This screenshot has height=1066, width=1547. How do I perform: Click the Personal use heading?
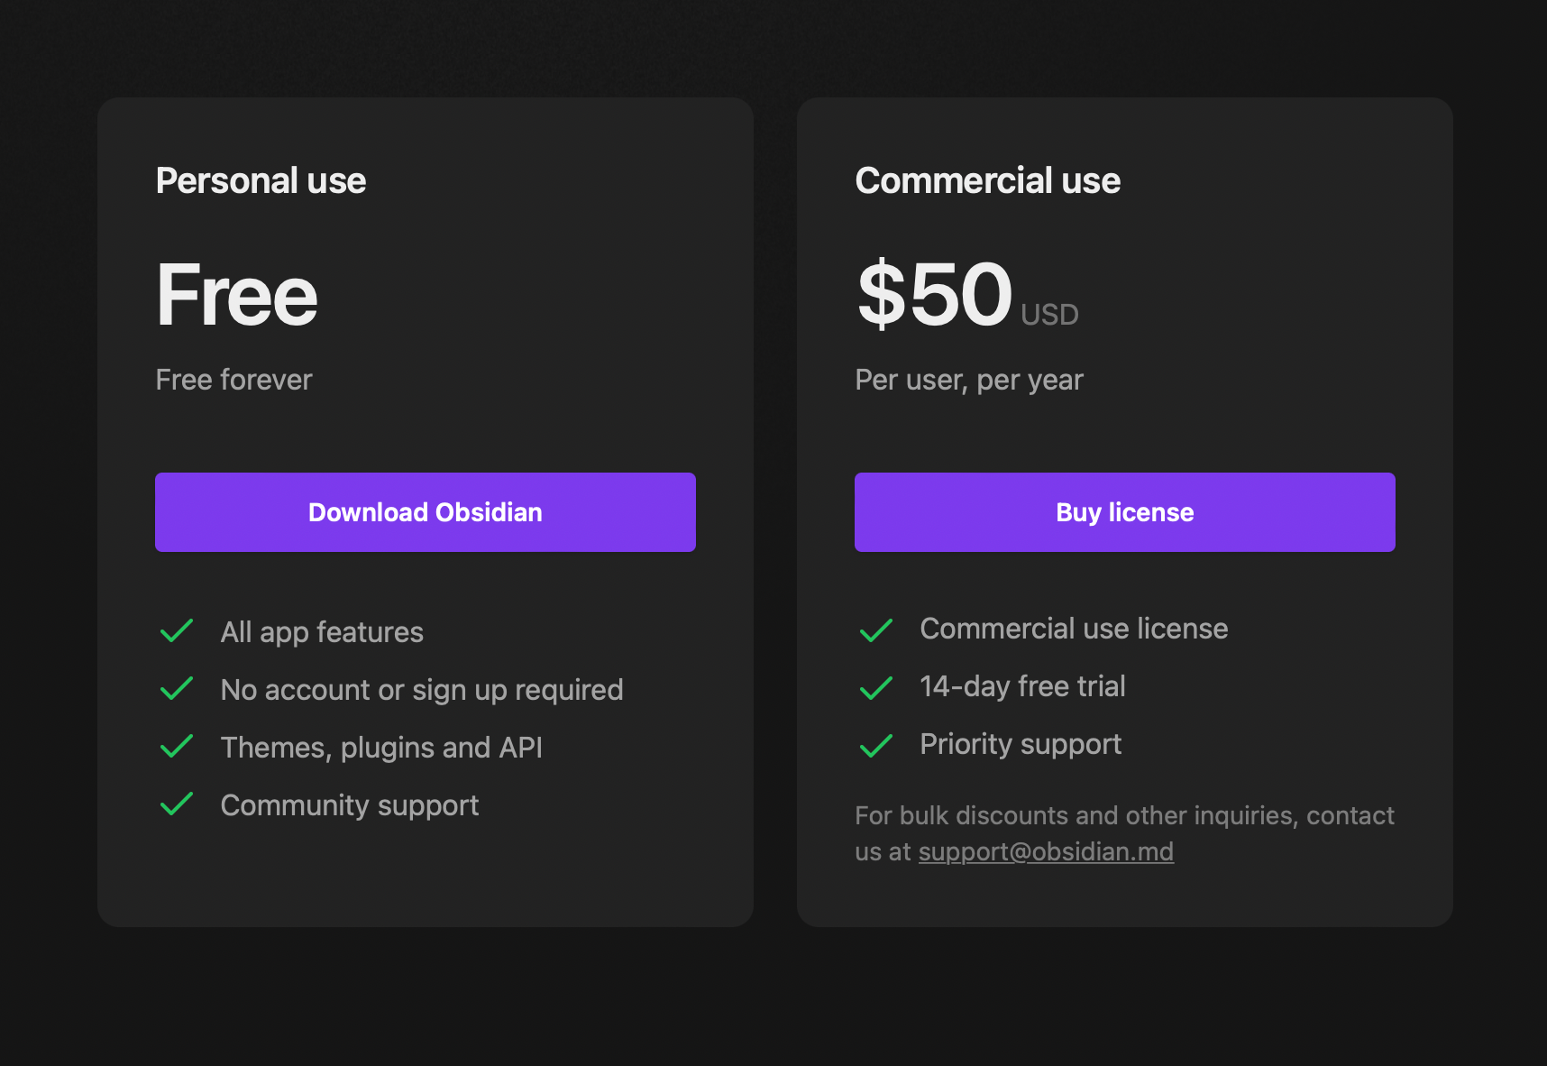pos(261,180)
